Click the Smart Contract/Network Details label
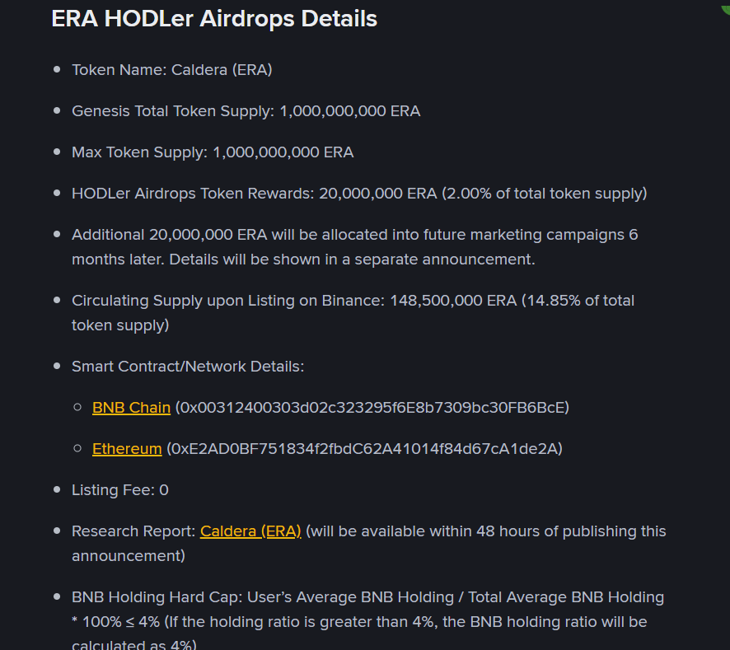This screenshot has width=730, height=650. click(188, 367)
